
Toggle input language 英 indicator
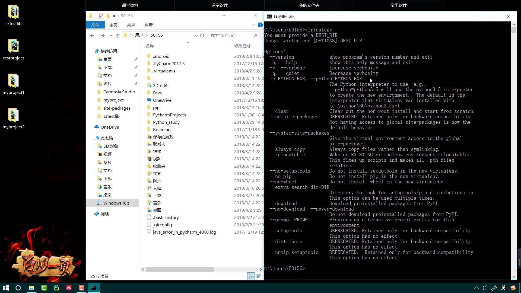503,288
